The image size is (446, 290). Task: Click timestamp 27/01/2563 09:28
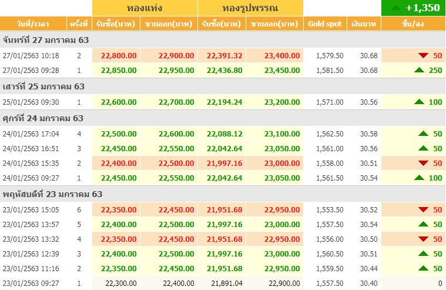[x=31, y=71]
